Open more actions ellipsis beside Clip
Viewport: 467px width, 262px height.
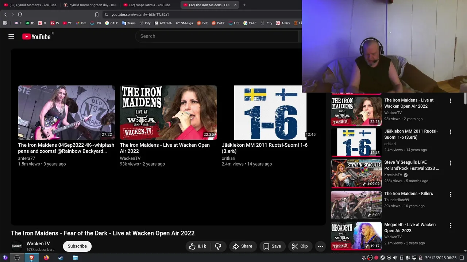pyautogui.click(x=320, y=246)
